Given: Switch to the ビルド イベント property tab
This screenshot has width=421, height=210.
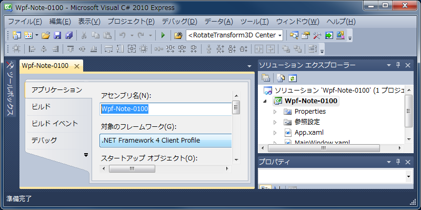Looking at the screenshot, I should click(x=55, y=124).
